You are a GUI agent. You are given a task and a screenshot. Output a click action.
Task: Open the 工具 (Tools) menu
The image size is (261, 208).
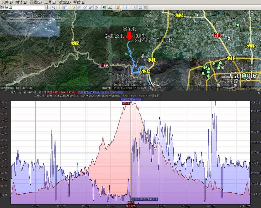coord(50,2)
